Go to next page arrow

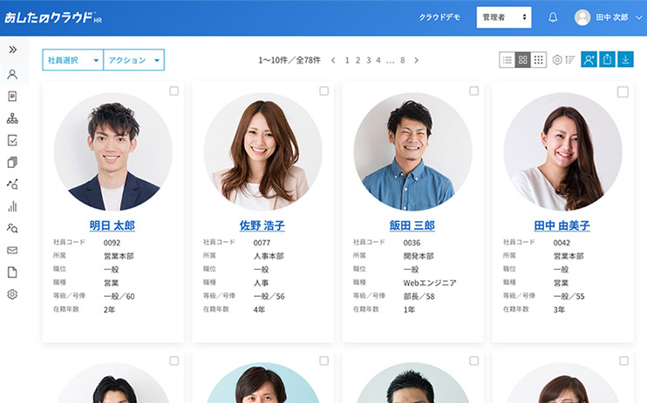click(416, 60)
